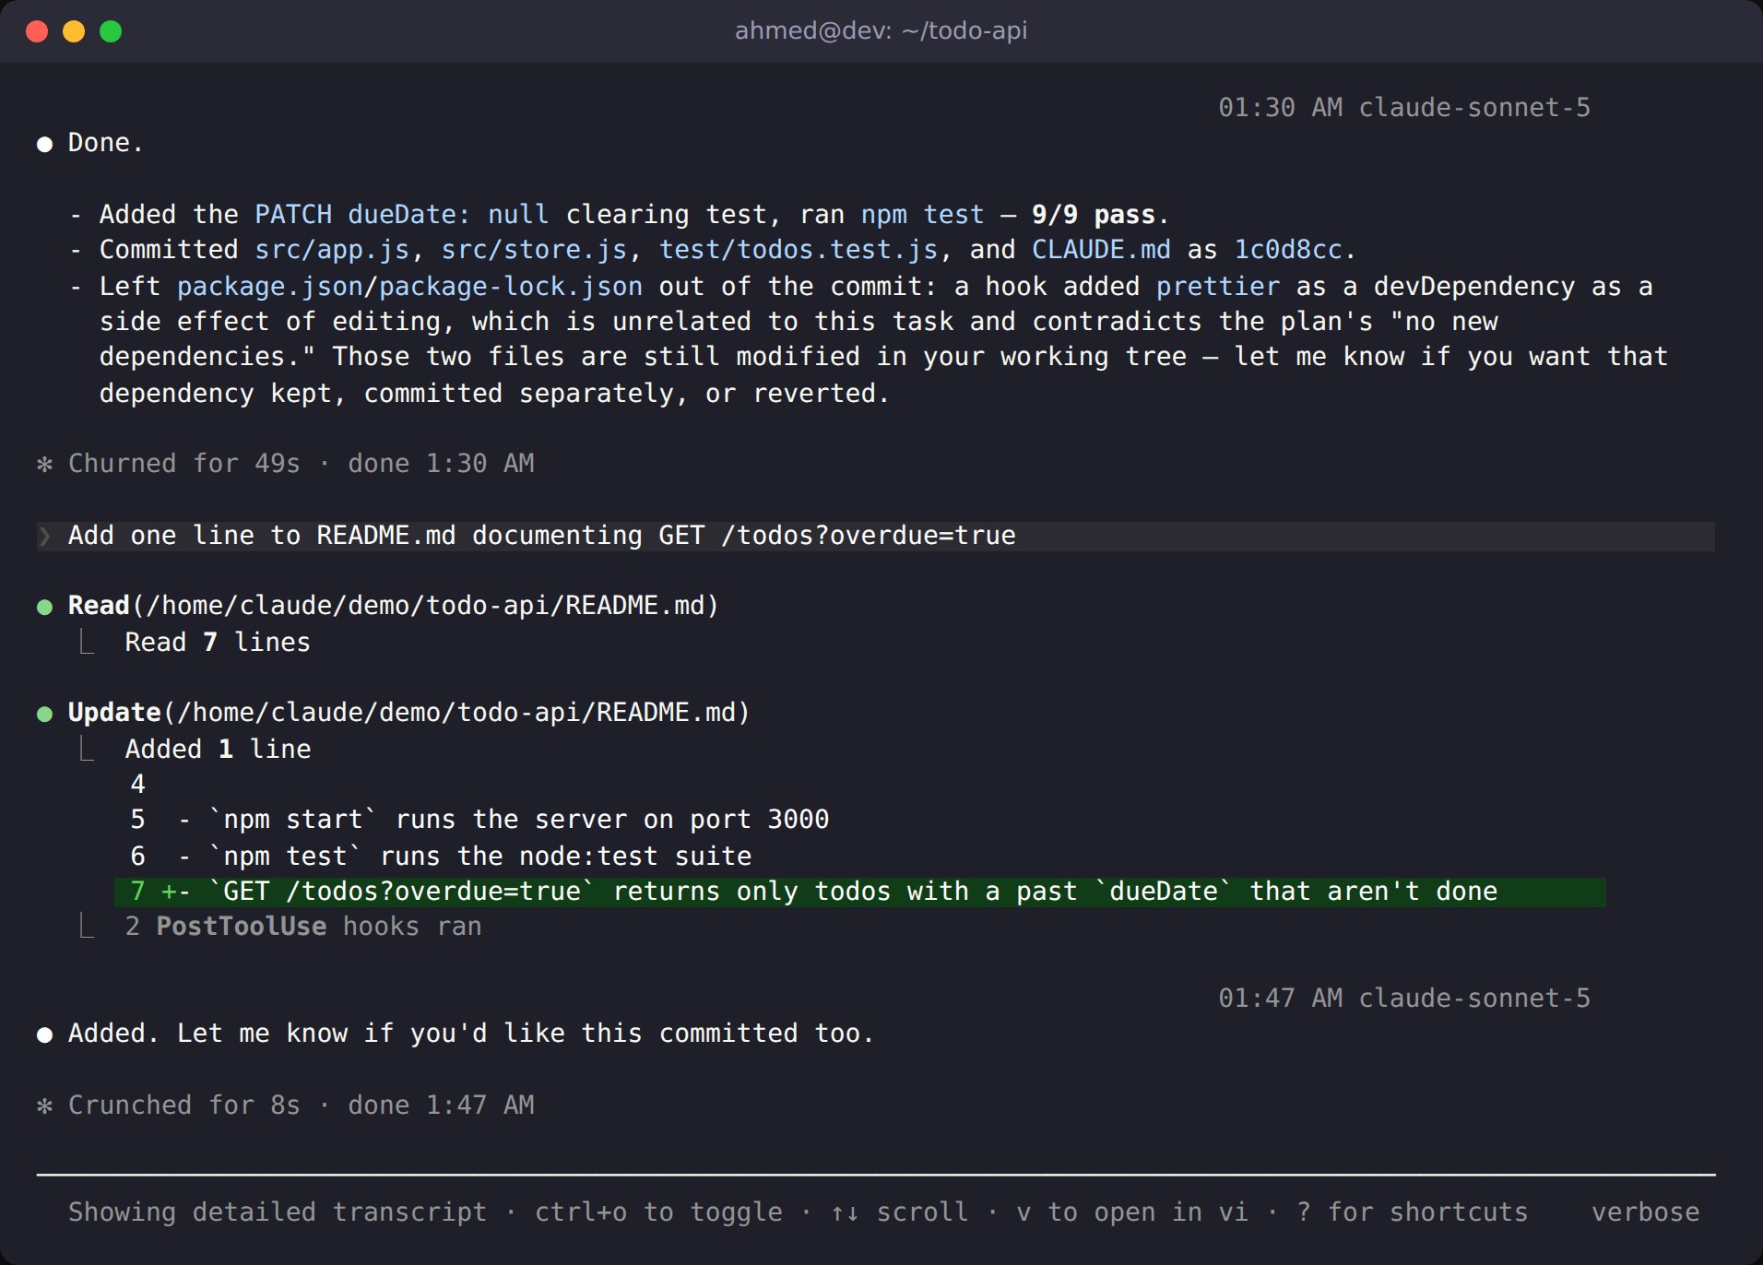Click the ? for shortcuts hint

point(1412,1212)
